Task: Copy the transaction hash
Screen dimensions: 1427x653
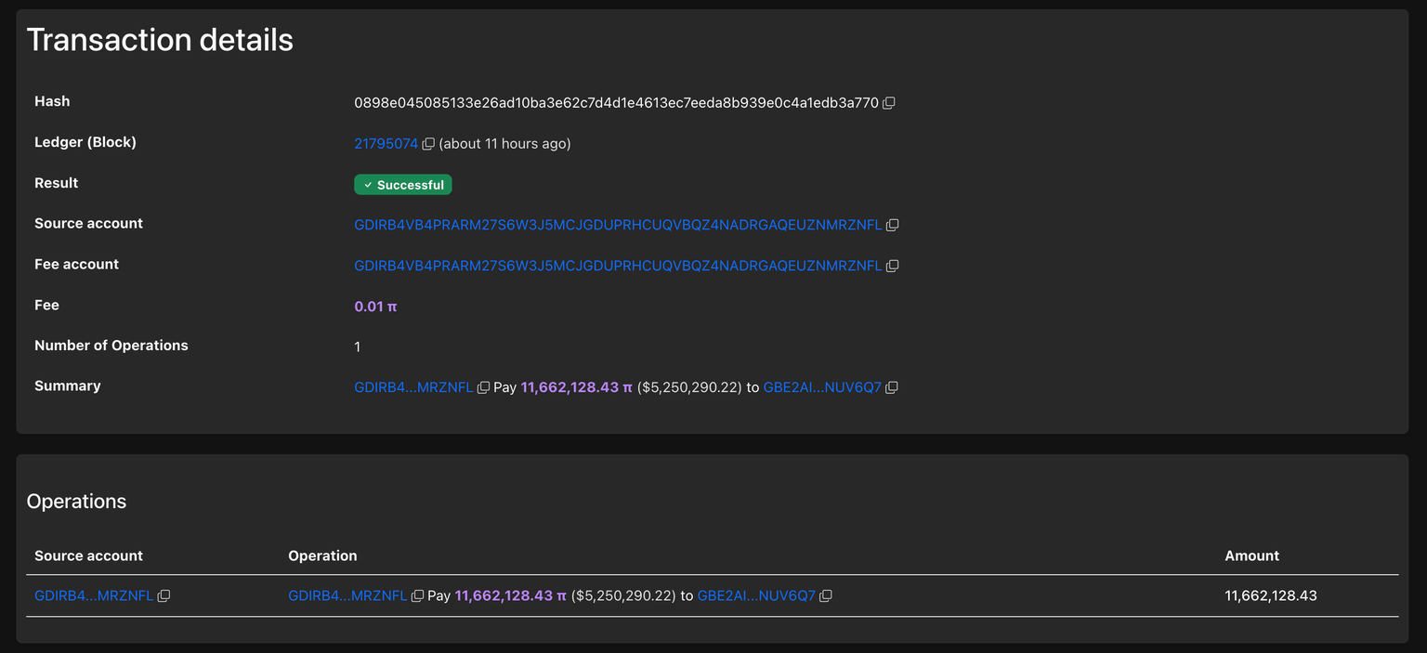Action: pyautogui.click(x=889, y=103)
